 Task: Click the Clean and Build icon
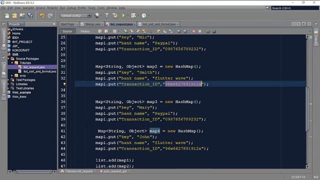(115, 15)
